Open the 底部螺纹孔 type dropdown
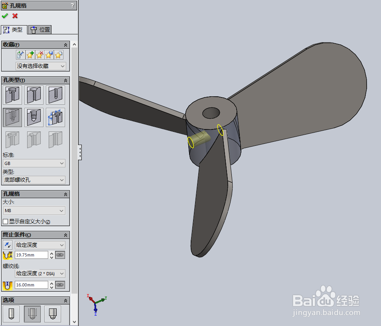 [34, 180]
